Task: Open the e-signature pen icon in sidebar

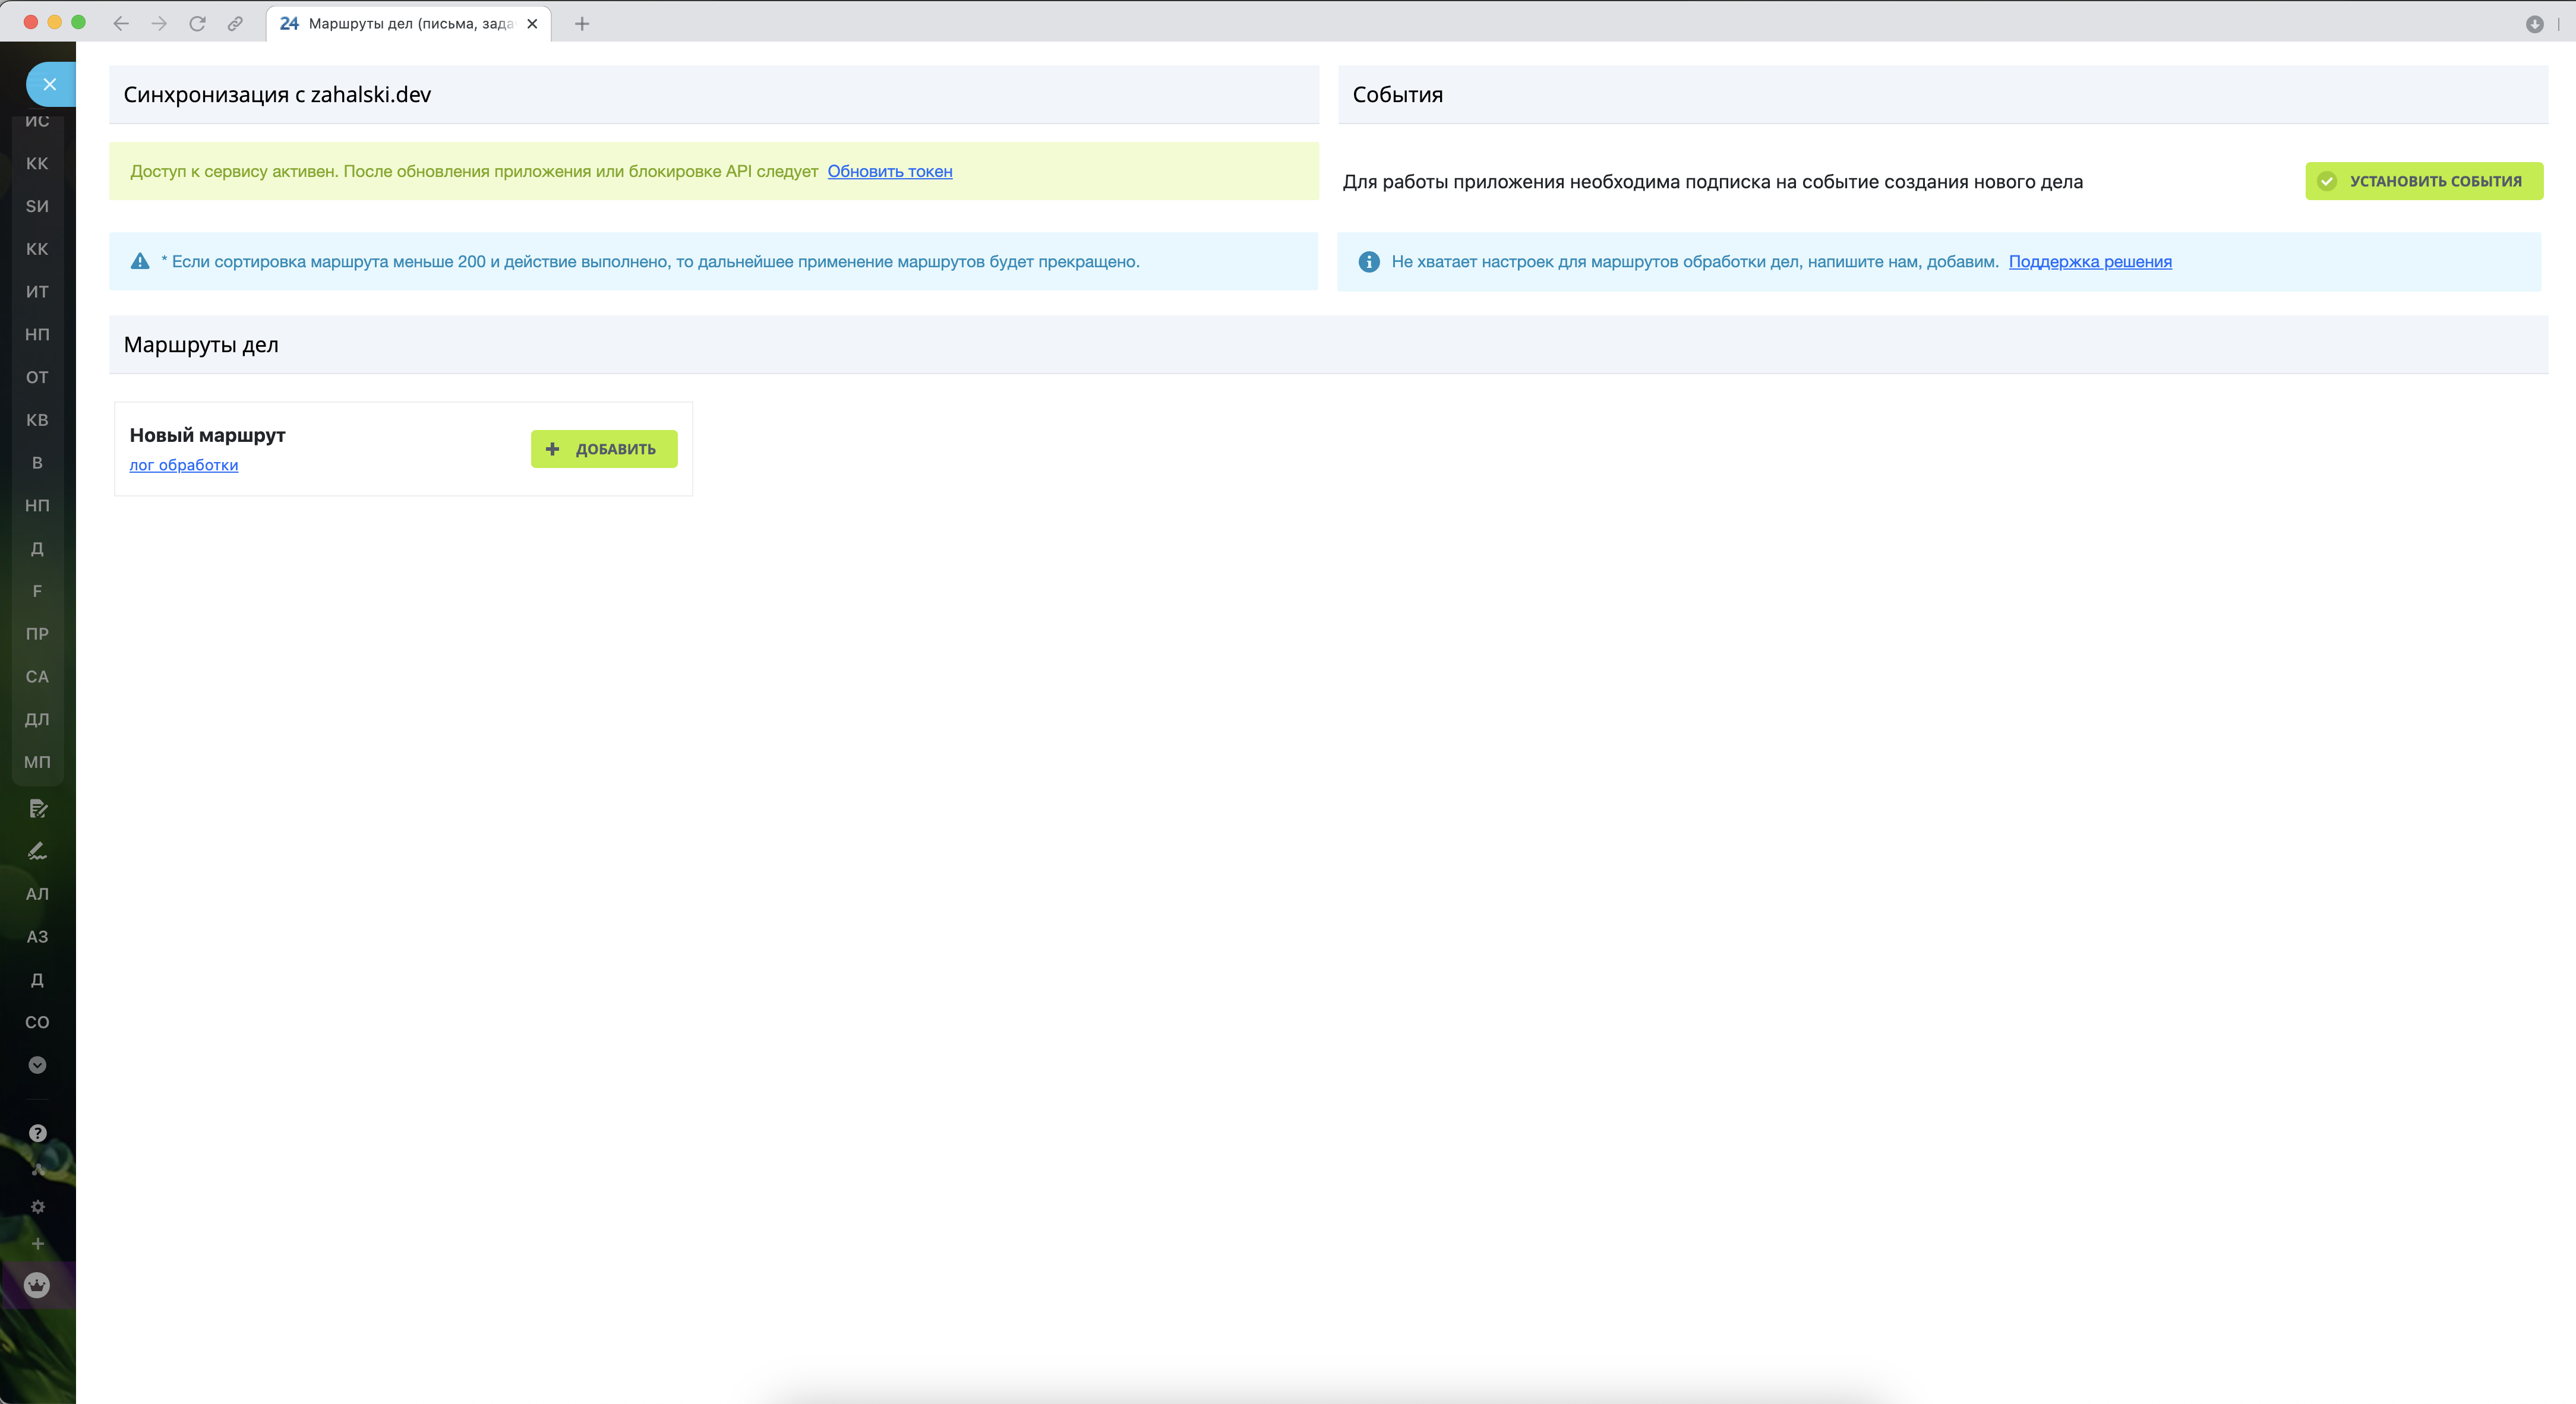Action: pos(37,851)
